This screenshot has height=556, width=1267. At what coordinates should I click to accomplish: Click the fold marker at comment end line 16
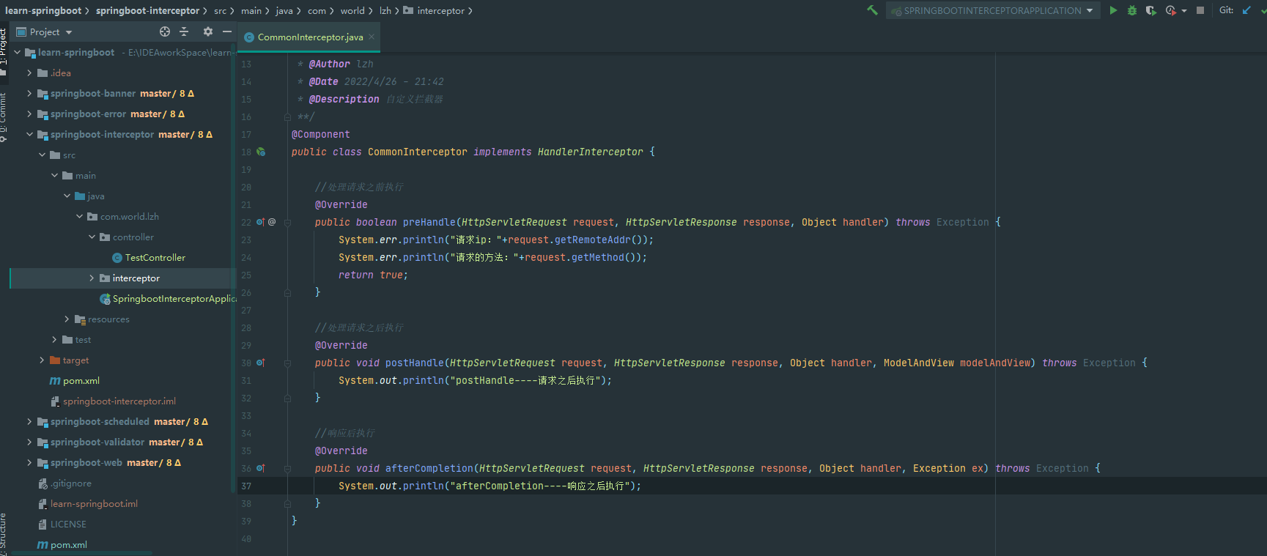point(287,116)
